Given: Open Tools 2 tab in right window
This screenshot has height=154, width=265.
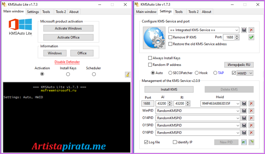Looking at the screenshot, I should click(194, 12).
